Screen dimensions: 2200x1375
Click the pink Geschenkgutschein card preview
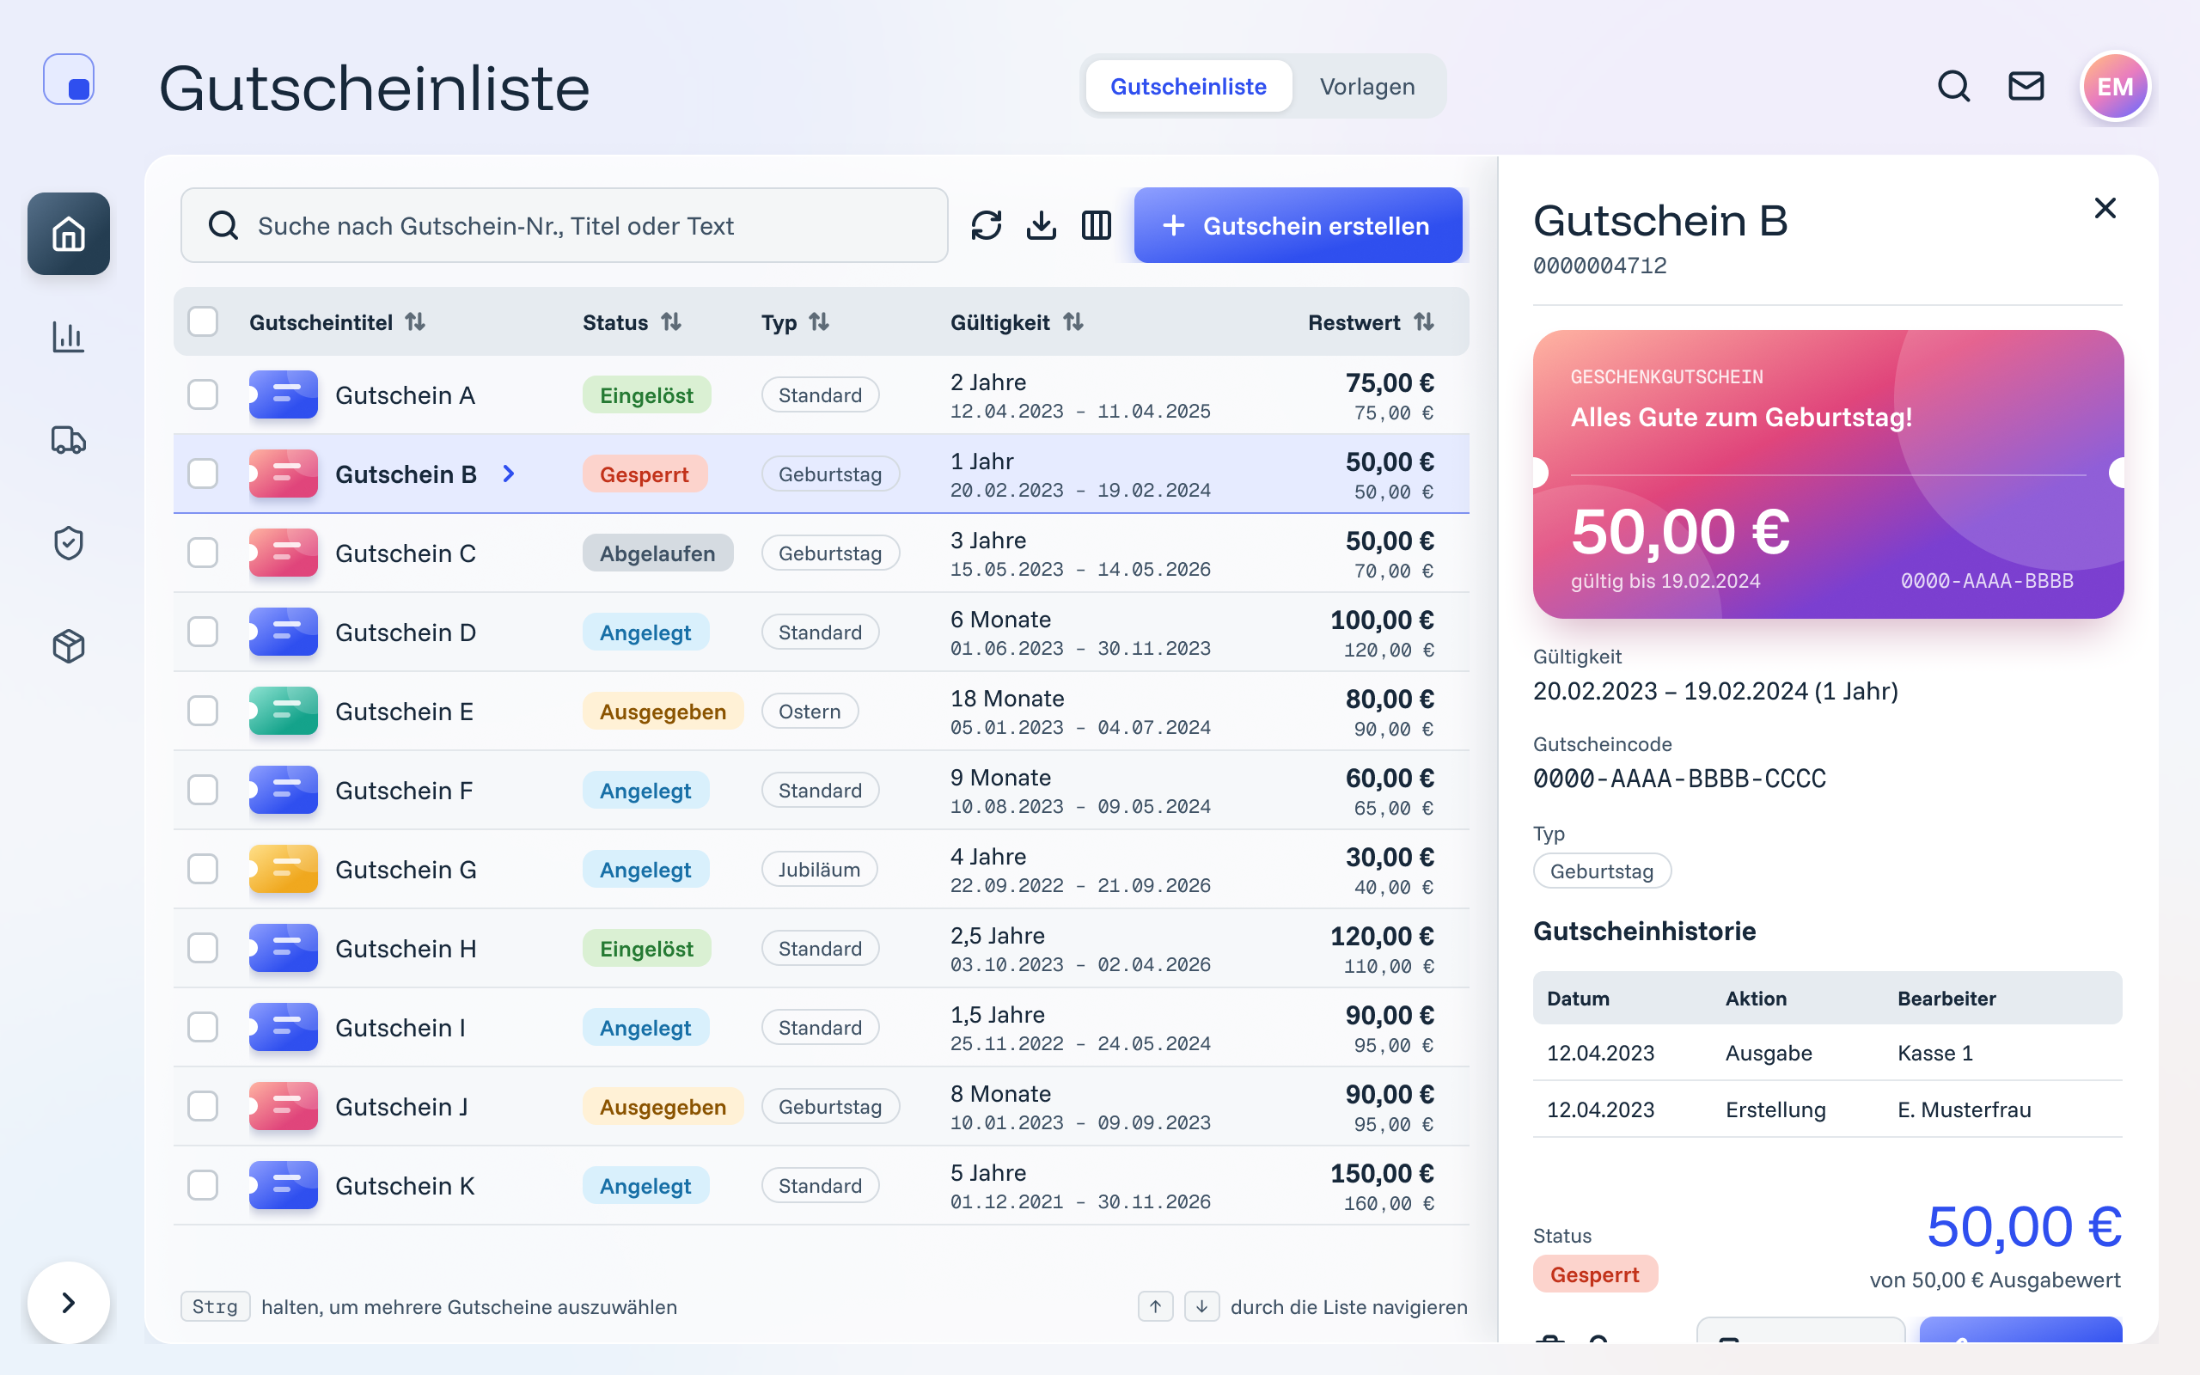point(1828,474)
